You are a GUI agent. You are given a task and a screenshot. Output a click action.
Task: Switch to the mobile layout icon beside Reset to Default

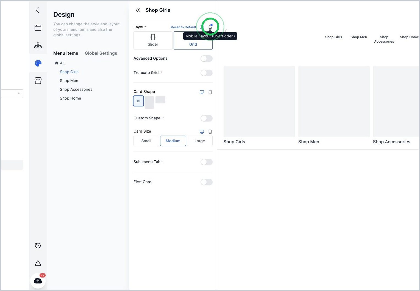pyautogui.click(x=210, y=27)
